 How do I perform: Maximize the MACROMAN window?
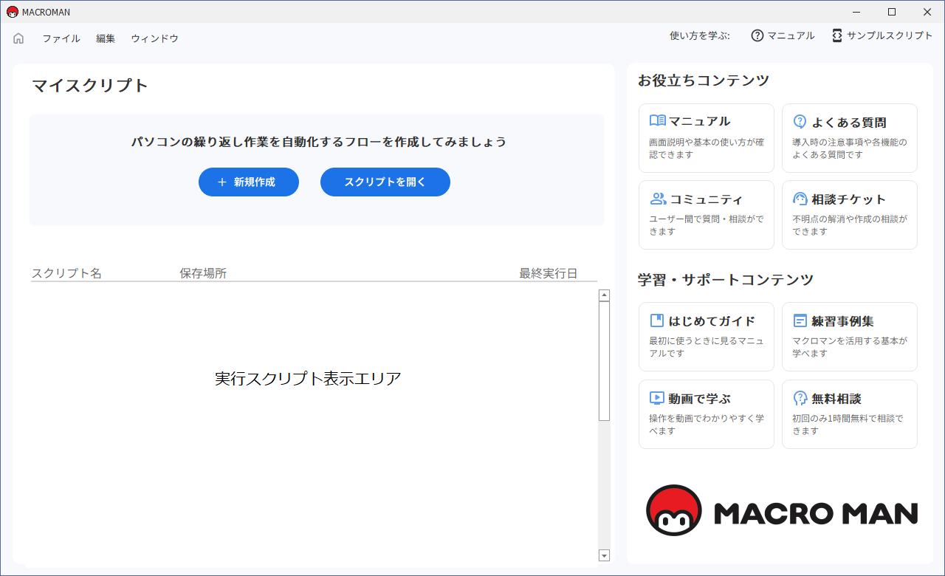tap(892, 12)
